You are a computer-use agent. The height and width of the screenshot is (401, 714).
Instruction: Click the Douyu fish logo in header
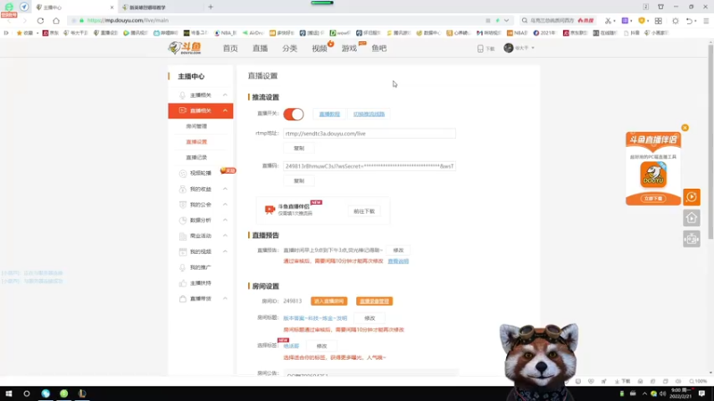185,48
